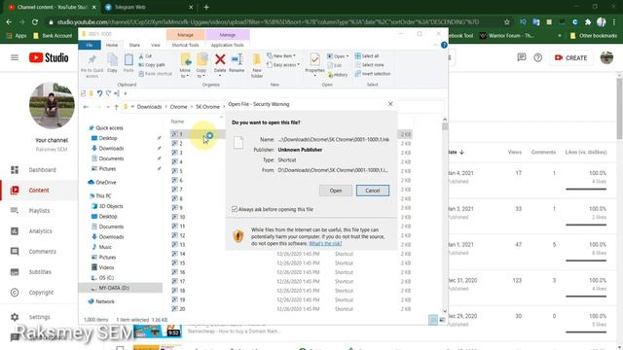Viewport: 623px width, 350px height.
Task: Switch to the Home ribbon tab
Action: (x=112, y=46)
